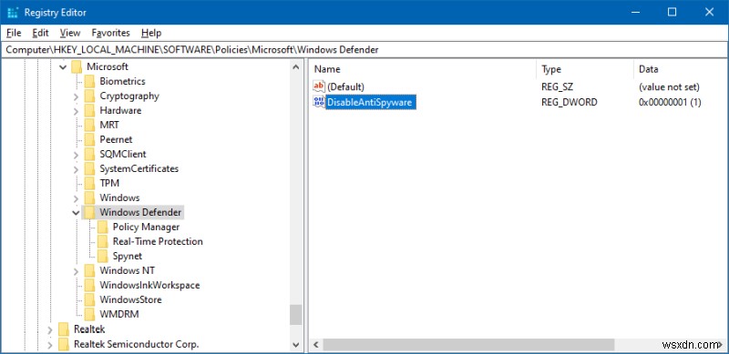Click the values pane horizontal scrollbar thumb
The width and height of the screenshot is (729, 354).
click(468, 345)
